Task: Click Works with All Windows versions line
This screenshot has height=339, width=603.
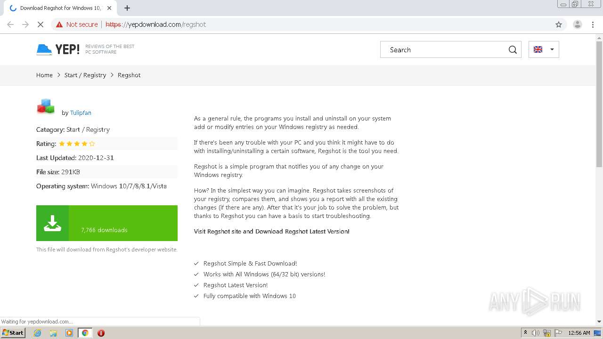Action: click(264, 274)
